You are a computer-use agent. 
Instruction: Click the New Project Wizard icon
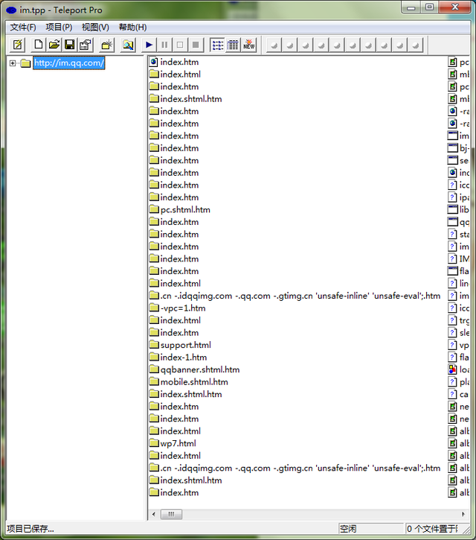click(18, 45)
